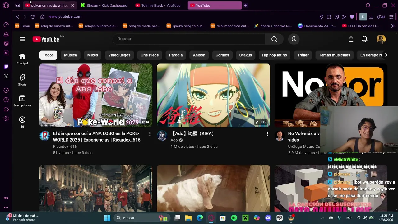Image resolution: width=398 pixels, height=224 pixels.
Task: Open GX Control speedometer in sidebar
Action: pyautogui.click(x=6, y=25)
